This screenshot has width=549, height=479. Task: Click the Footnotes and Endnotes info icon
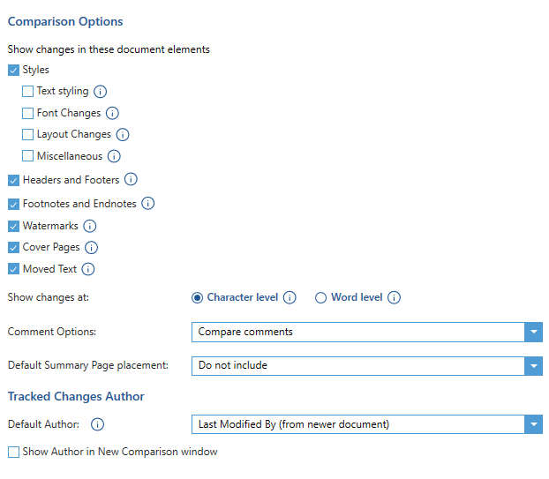coord(147,203)
